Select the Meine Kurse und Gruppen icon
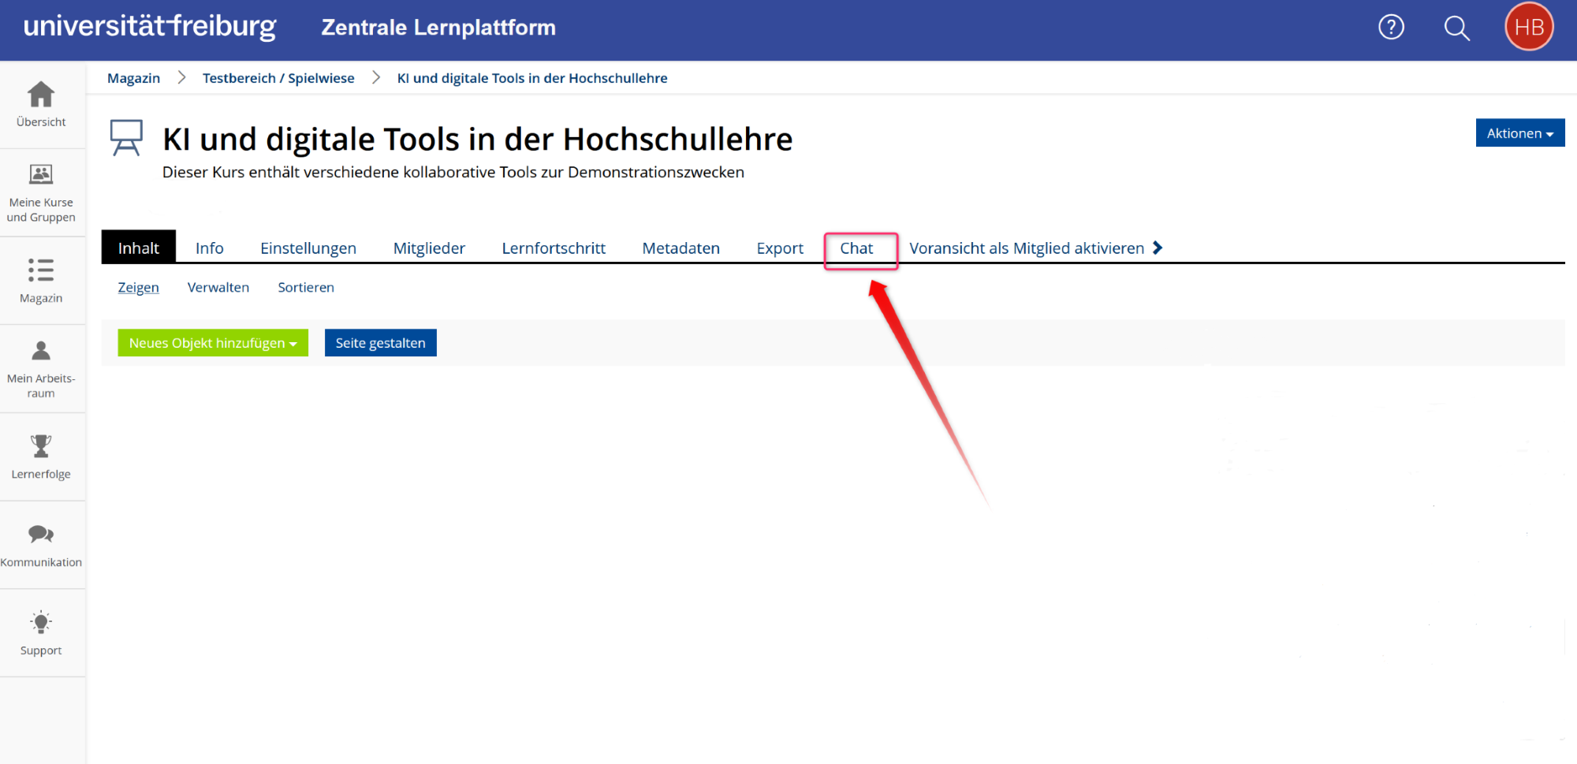Screen dimensions: 1577x764 pos(41,192)
